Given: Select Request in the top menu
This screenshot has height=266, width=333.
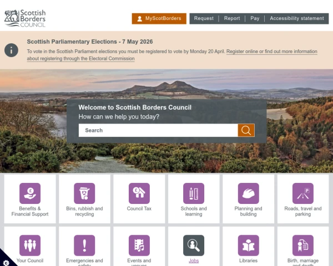Looking at the screenshot, I should (x=204, y=18).
